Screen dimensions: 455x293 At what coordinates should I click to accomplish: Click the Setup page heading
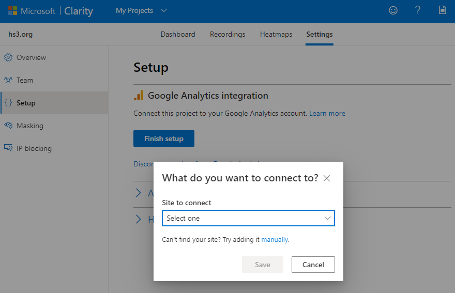click(151, 68)
